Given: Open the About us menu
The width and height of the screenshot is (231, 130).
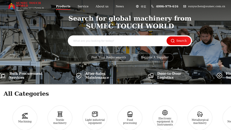Looking at the screenshot, I should click(102, 6).
